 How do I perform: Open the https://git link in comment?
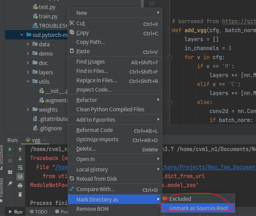(239, 21)
